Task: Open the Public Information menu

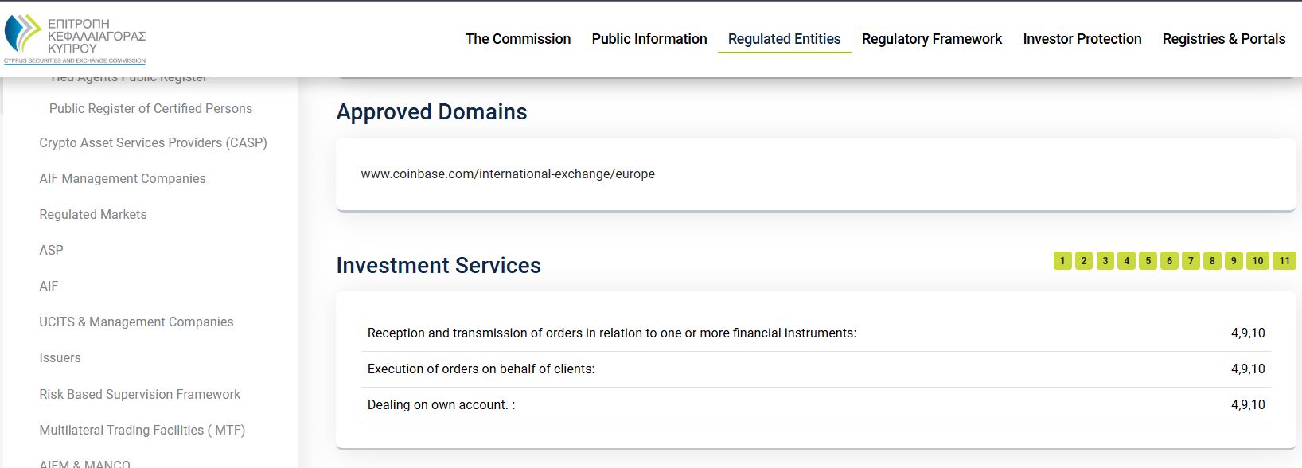Action: 649,38
